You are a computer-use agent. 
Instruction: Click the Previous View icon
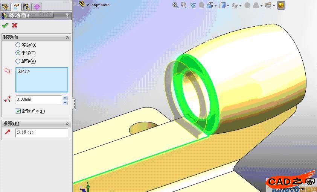(x=193, y=5)
